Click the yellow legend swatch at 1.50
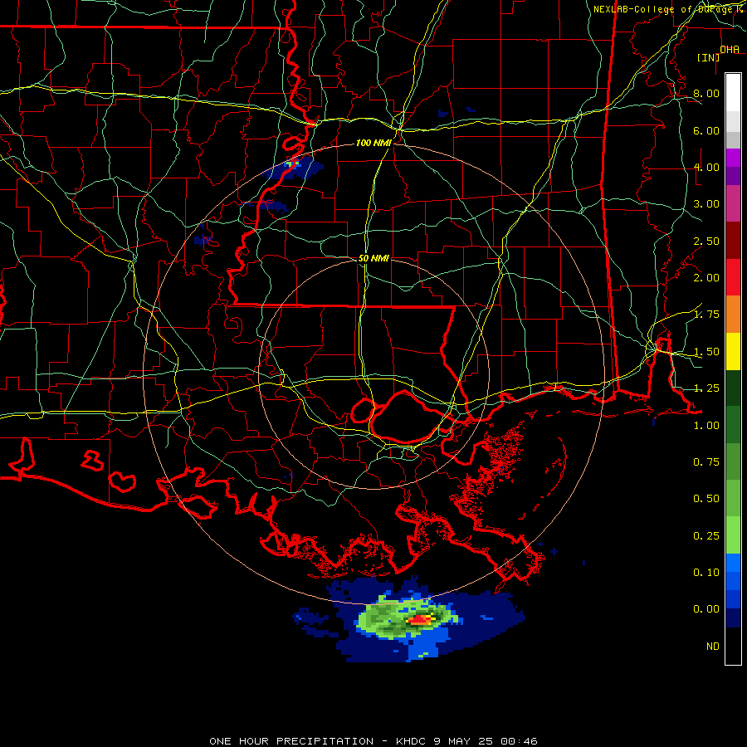This screenshot has width=747, height=747. [733, 351]
